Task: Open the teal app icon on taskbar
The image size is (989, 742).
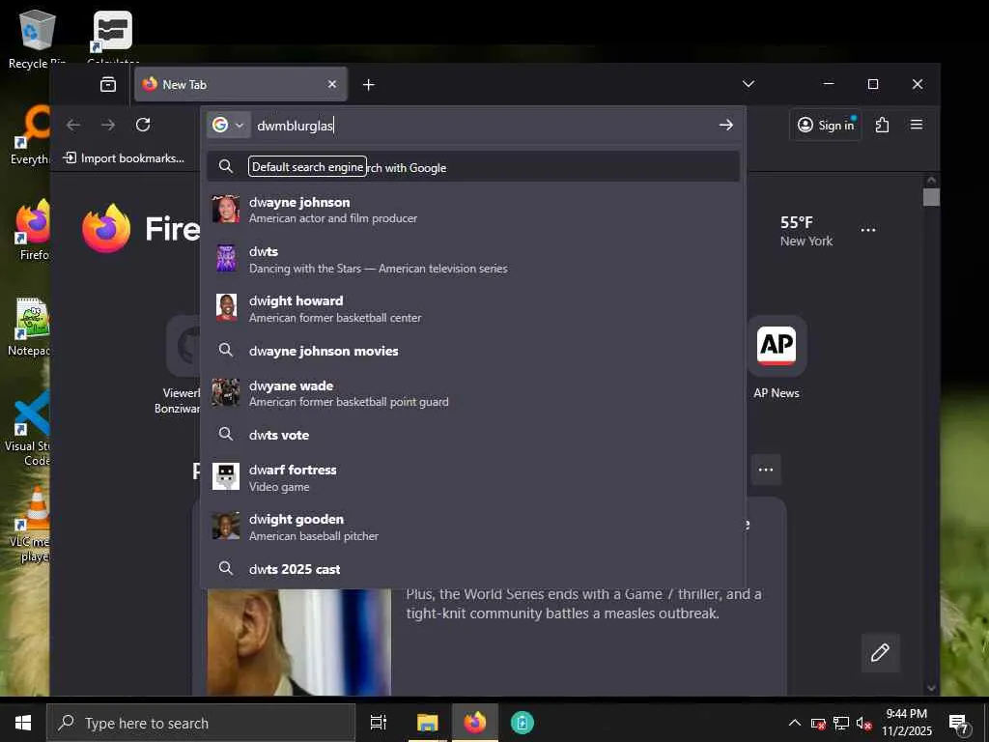Action: (523, 723)
